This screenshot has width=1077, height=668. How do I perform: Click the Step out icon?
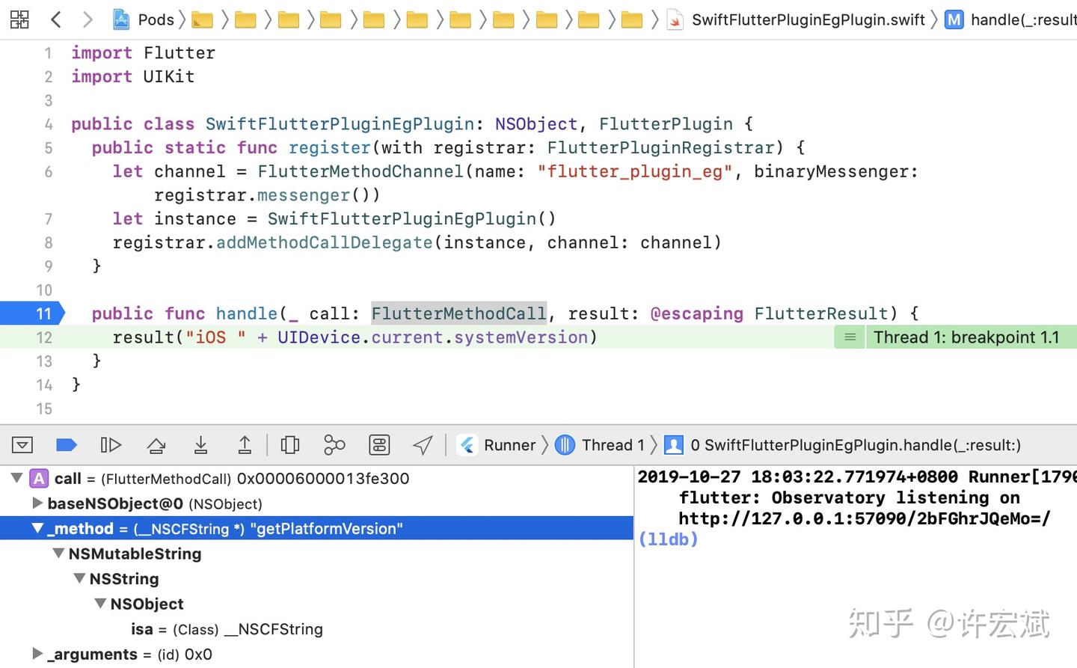(x=245, y=444)
